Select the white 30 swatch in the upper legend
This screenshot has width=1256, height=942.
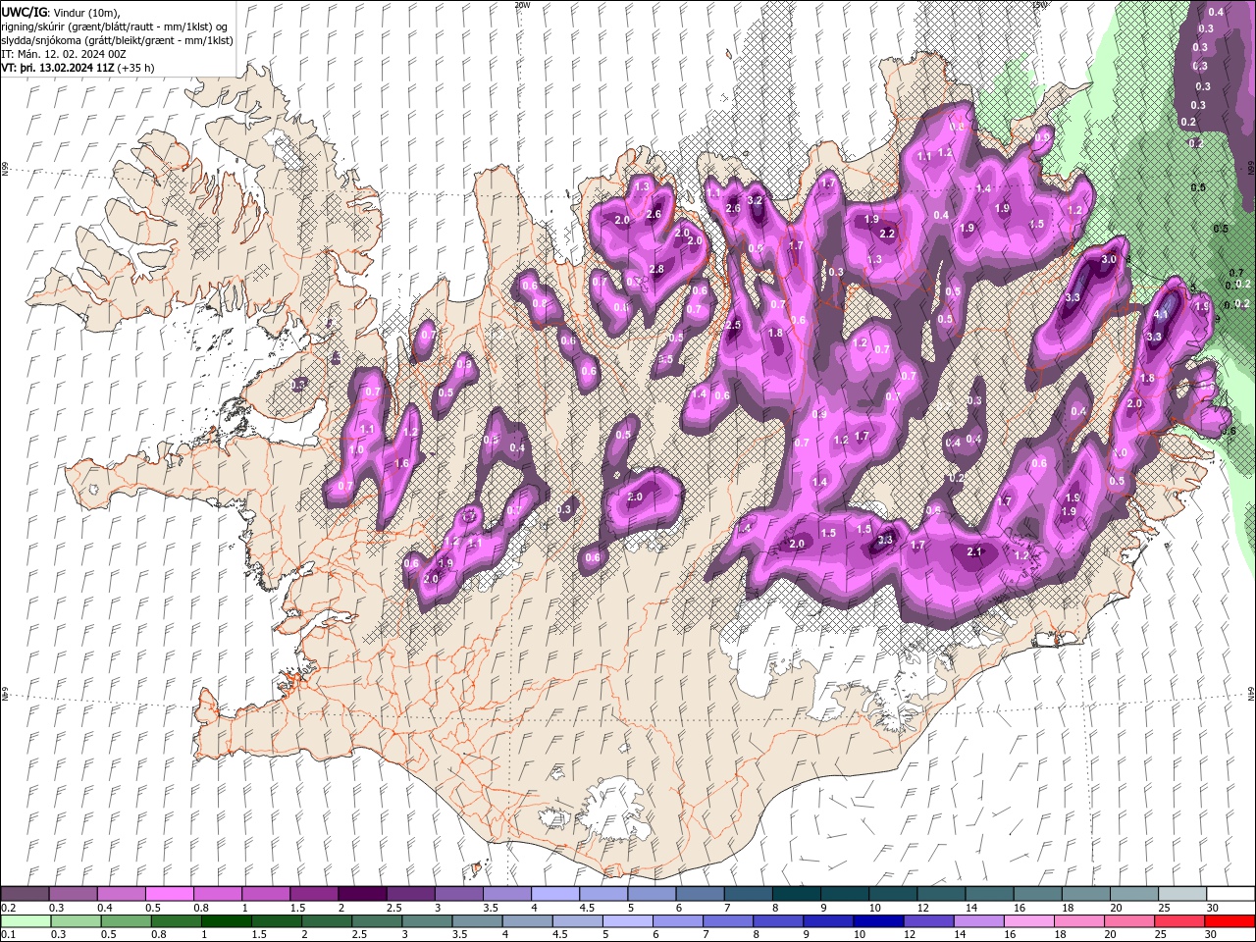(x=1231, y=894)
